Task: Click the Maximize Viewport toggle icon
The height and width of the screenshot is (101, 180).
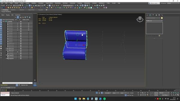Action: 178,95
